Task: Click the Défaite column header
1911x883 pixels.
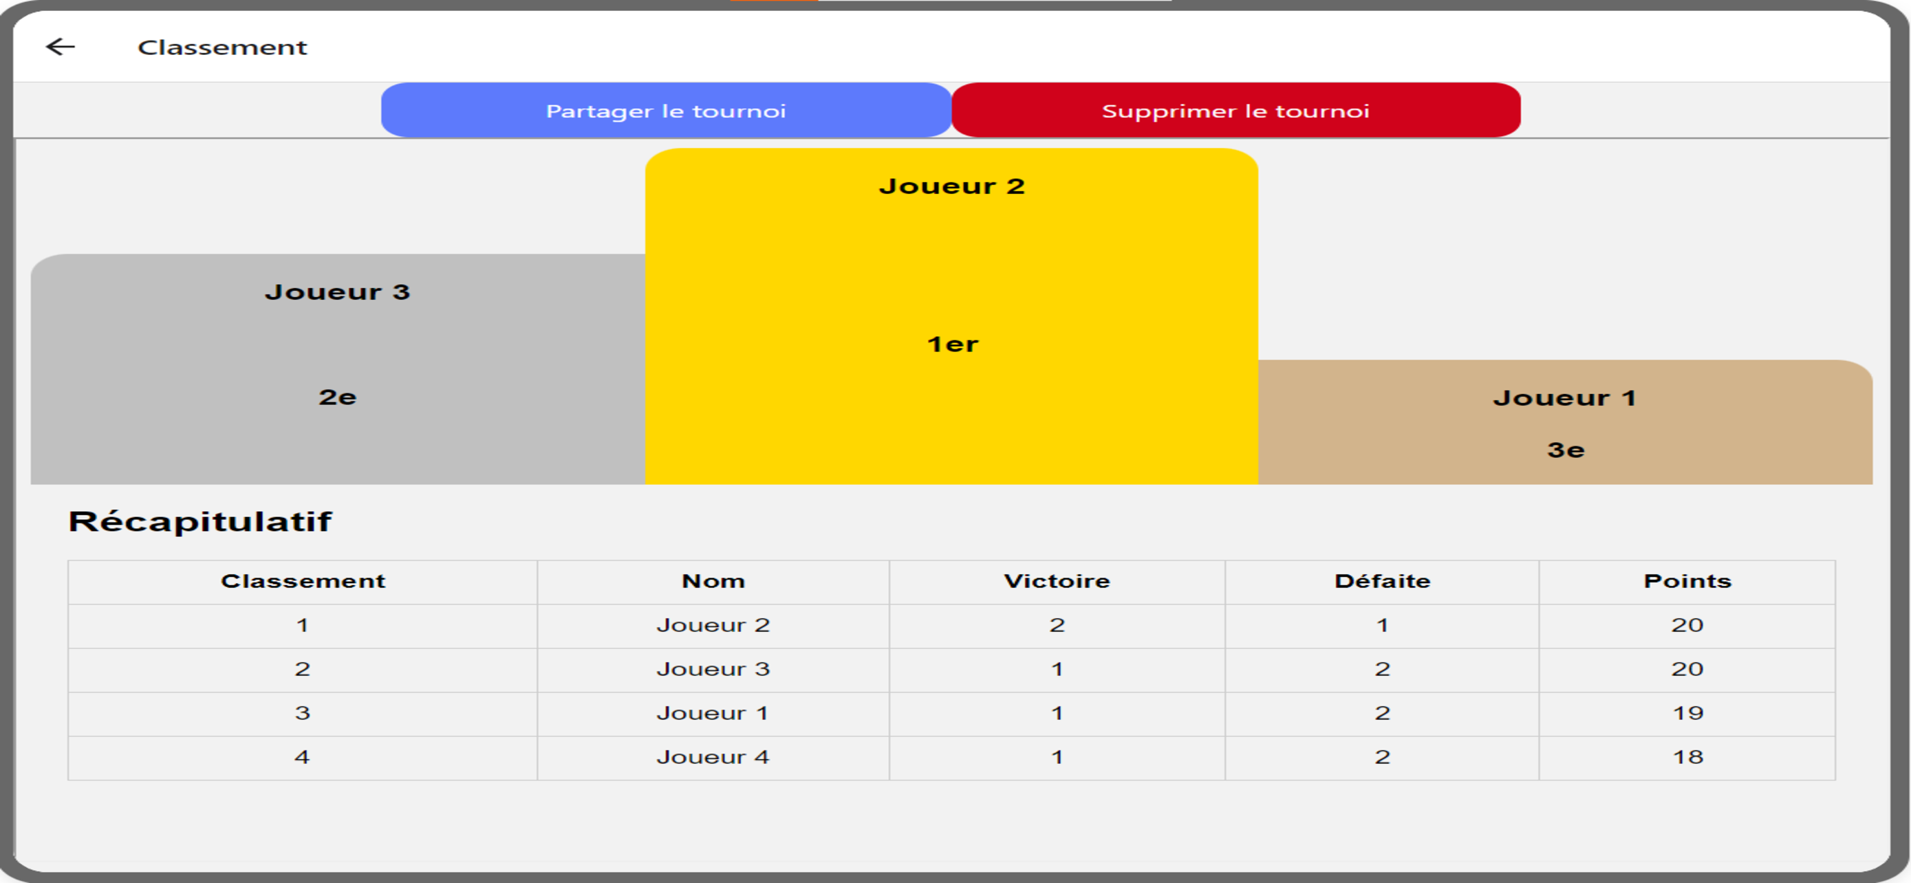Action: tap(1382, 582)
